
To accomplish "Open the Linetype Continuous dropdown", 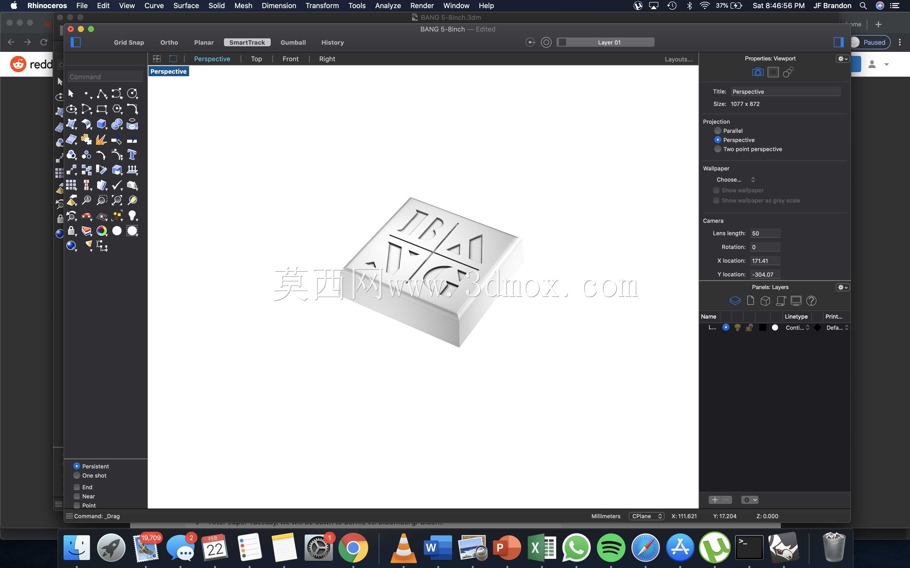I will [797, 328].
